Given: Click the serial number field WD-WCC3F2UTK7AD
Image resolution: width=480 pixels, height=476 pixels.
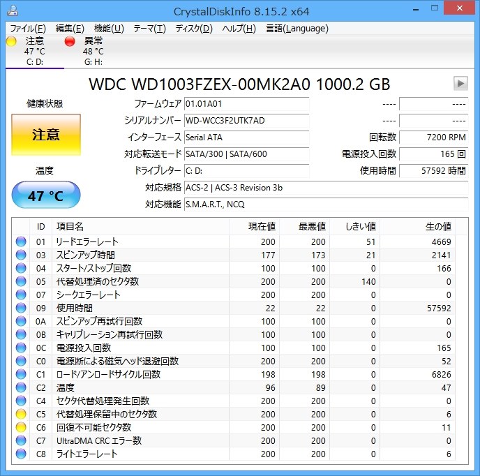Looking at the screenshot, I should 247,120.
